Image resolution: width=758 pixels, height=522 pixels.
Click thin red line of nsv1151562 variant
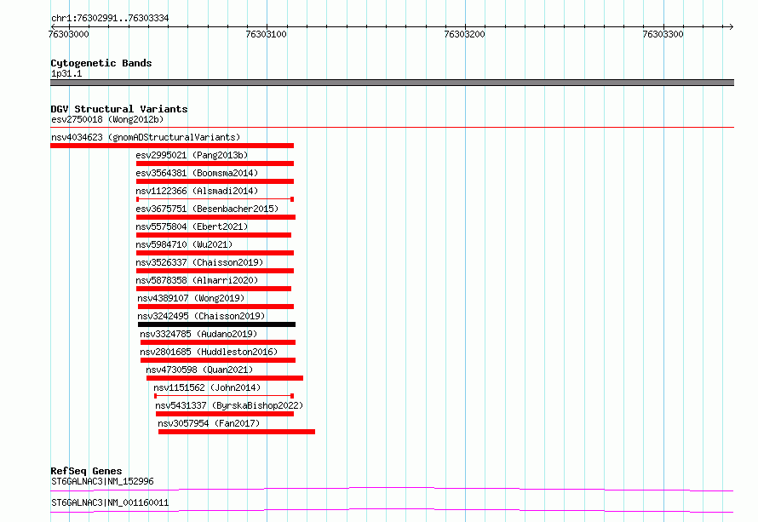coord(224,396)
